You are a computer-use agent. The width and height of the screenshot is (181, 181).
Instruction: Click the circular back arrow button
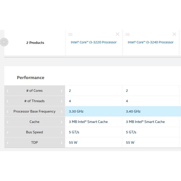point(4,42)
